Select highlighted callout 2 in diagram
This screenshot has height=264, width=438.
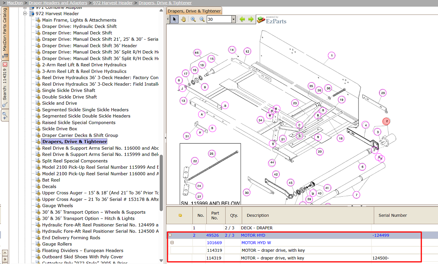[x=386, y=121]
